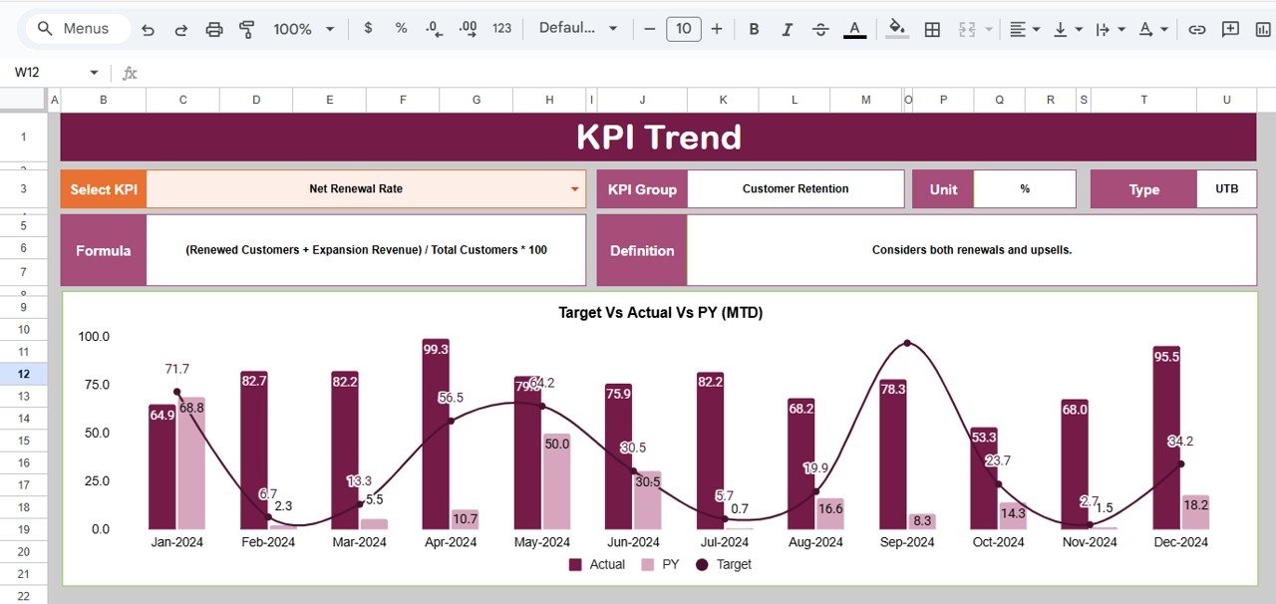This screenshot has width=1276, height=604.
Task: Open the Select KPI dropdown
Action: pos(575,188)
